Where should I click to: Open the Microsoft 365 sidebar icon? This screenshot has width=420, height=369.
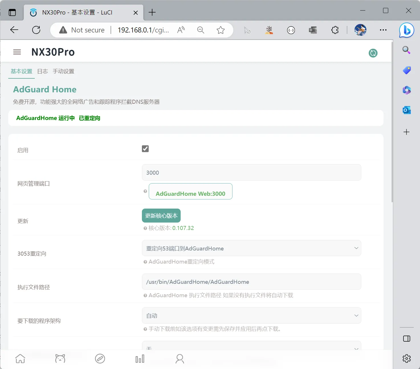(407, 90)
